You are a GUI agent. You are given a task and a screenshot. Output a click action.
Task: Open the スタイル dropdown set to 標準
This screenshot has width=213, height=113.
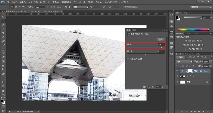pyautogui.click(x=80, y=7)
